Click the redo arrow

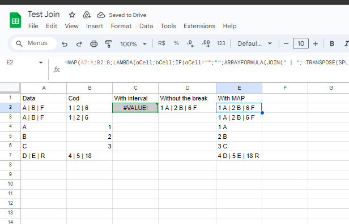[79, 44]
